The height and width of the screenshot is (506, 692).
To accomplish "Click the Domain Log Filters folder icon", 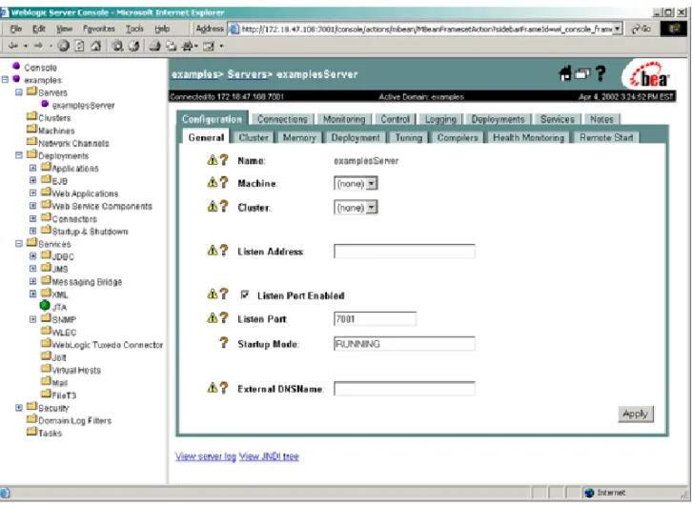I will coord(31,419).
